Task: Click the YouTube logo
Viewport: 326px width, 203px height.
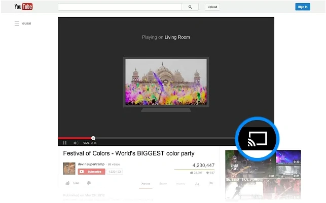Action: (23, 7)
